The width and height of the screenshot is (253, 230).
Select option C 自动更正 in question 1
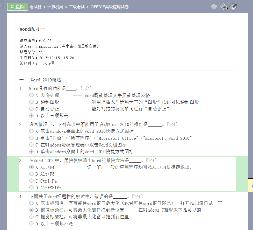coord(32,109)
